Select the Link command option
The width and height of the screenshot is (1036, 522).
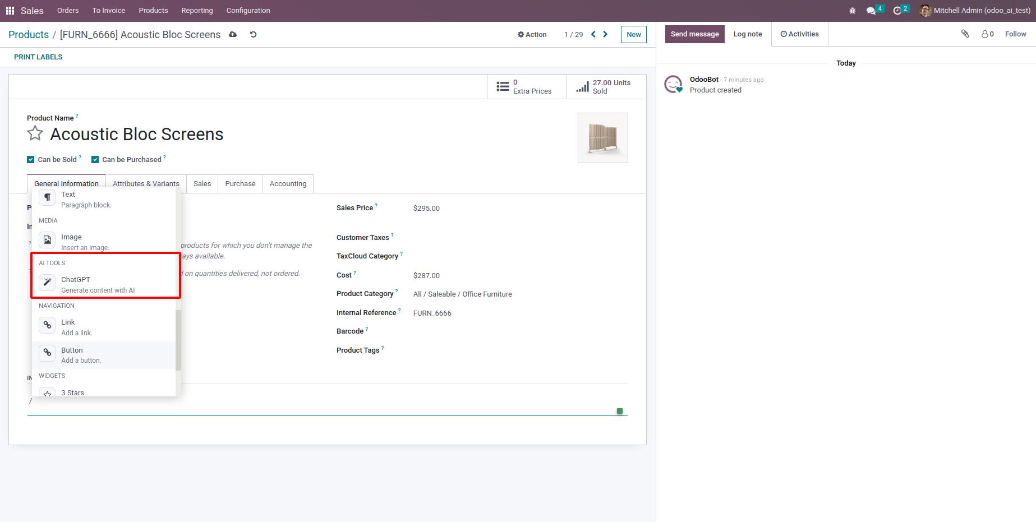[x=104, y=327]
